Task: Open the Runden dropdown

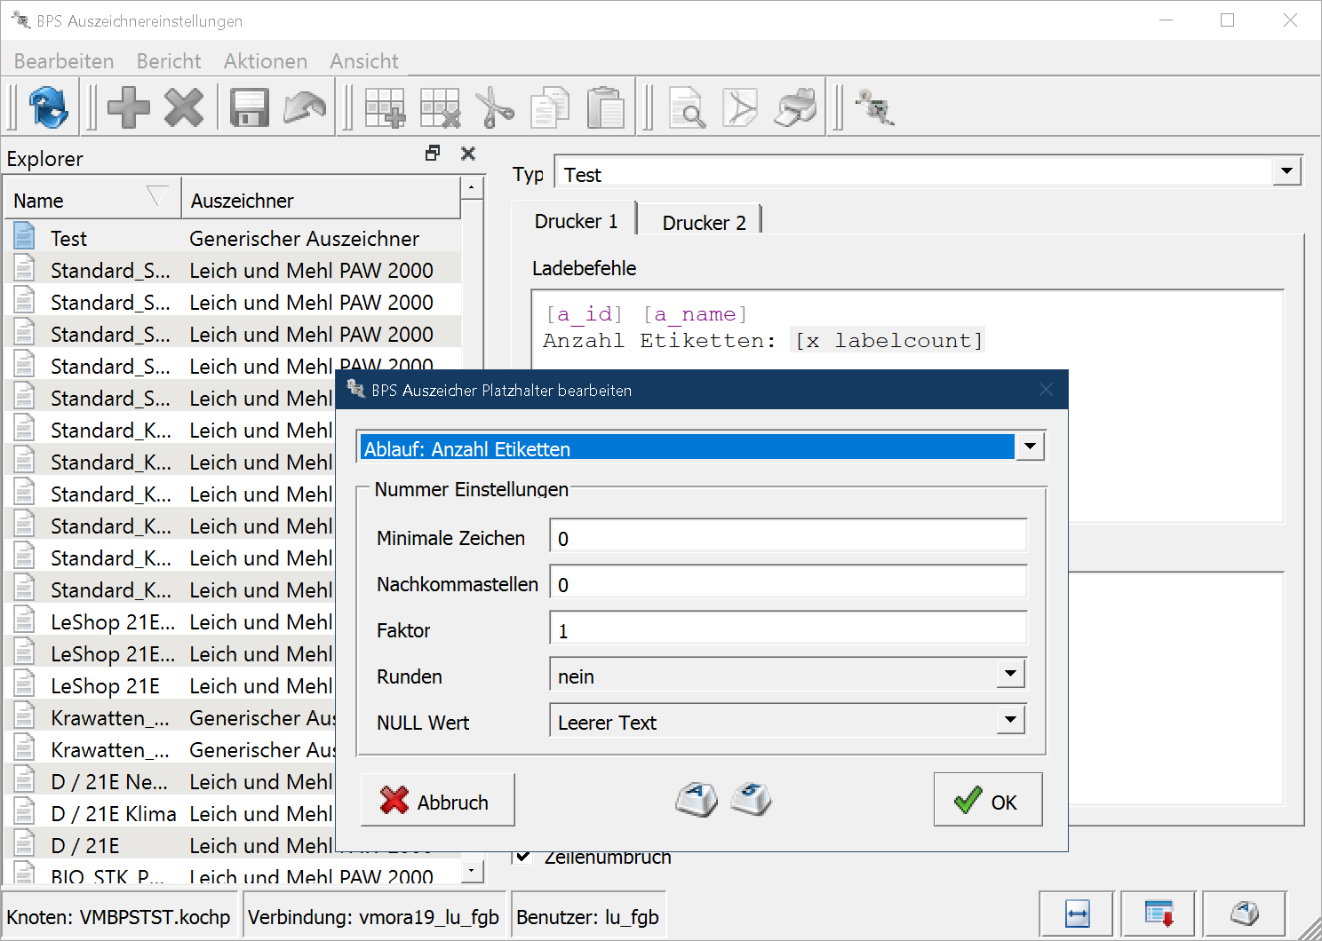Action: pos(1010,674)
